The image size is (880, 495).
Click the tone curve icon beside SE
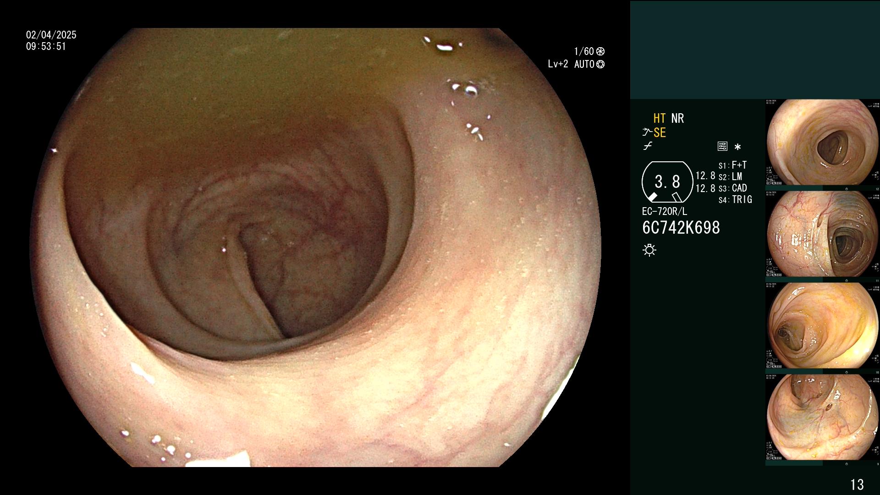pos(647,132)
